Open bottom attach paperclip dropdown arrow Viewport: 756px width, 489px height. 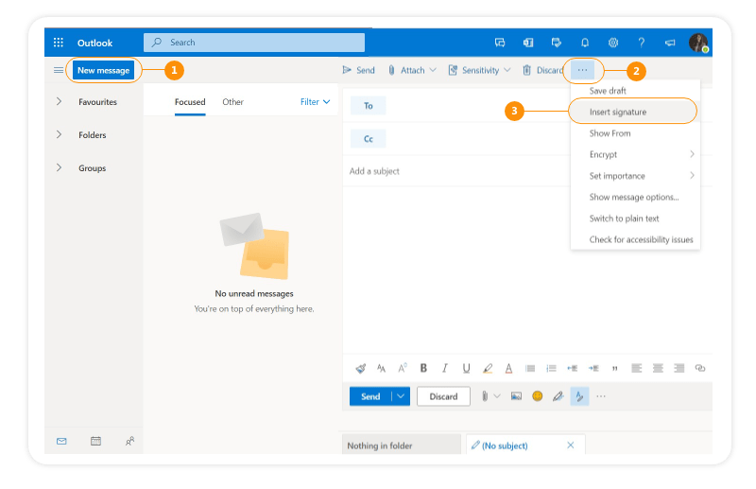pyautogui.click(x=497, y=396)
